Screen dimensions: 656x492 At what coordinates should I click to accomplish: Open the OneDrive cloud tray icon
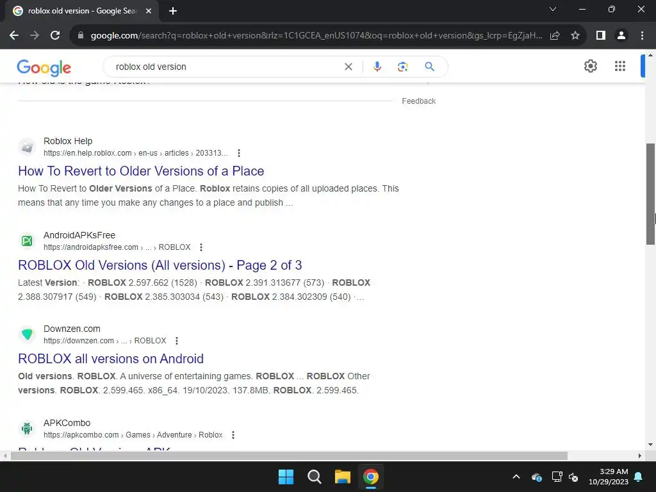pyautogui.click(x=537, y=477)
